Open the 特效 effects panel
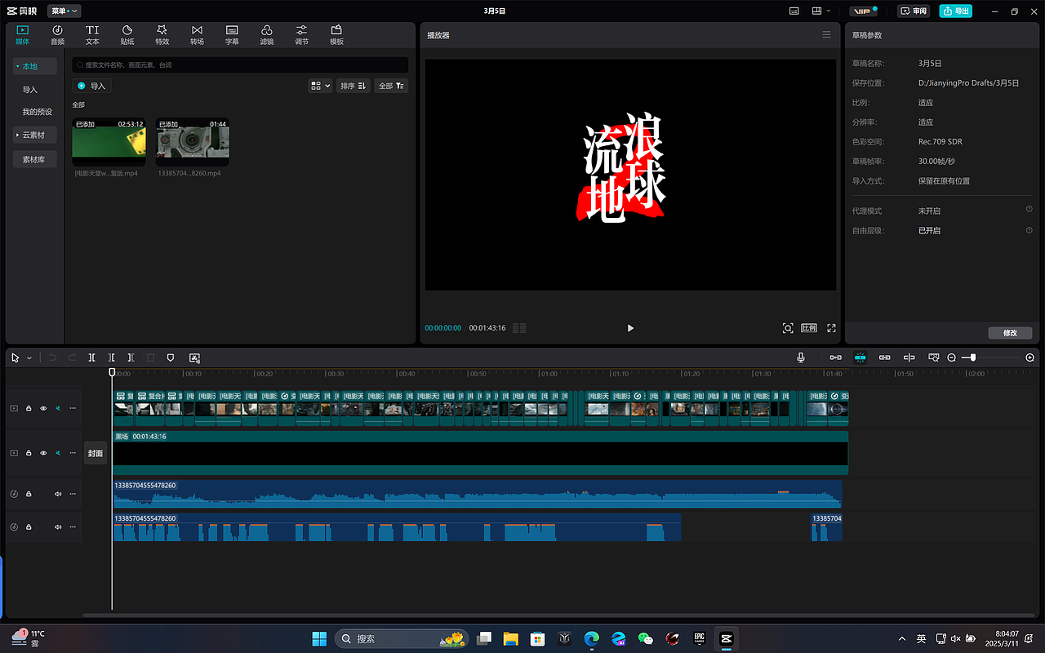1045x653 pixels. click(x=162, y=35)
